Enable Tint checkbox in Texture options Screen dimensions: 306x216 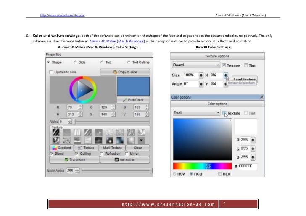(x=246, y=65)
